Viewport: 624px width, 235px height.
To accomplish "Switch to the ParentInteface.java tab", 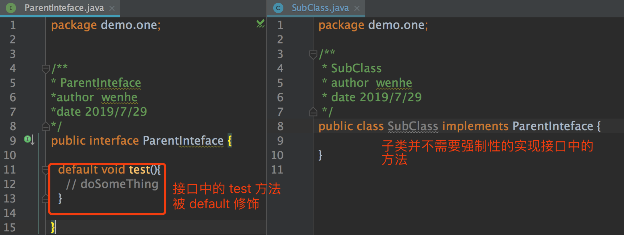I will (x=64, y=8).
